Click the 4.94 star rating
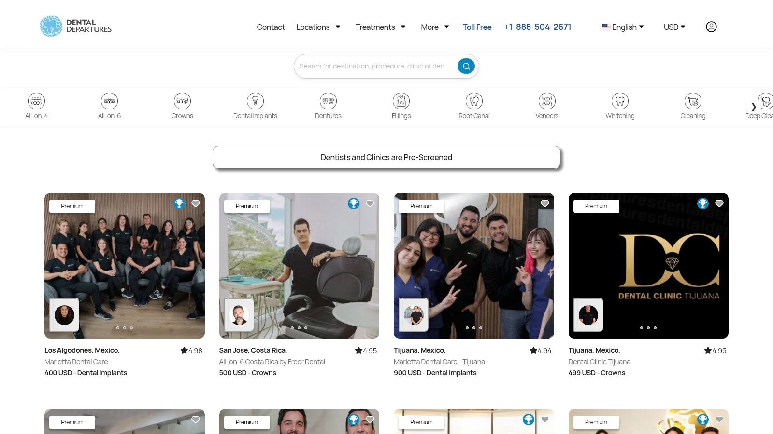Image resolution: width=773 pixels, height=434 pixels. (541, 351)
